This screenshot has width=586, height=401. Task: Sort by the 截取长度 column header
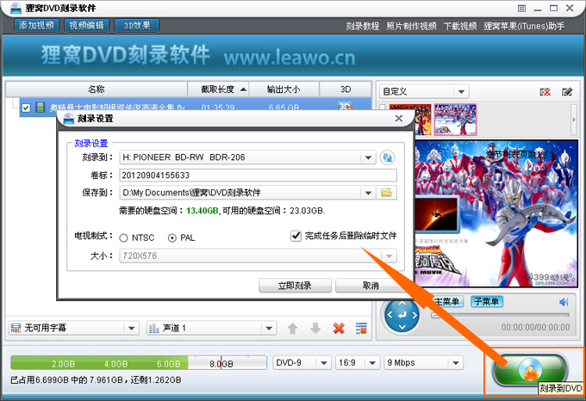click(218, 89)
